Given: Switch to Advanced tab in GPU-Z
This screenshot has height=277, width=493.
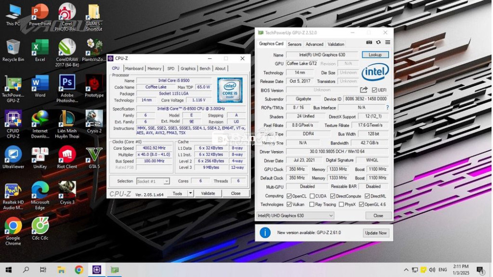Looking at the screenshot, I should coord(315,44).
